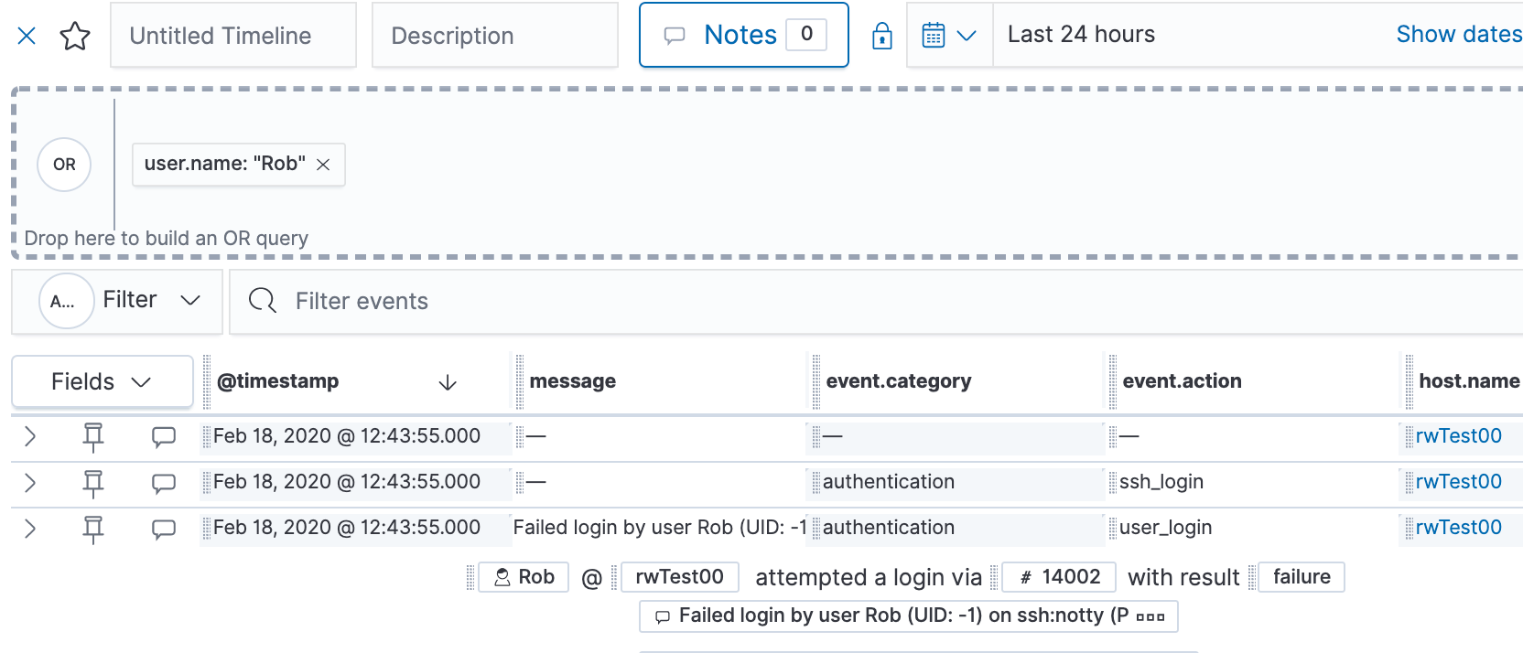
Task: Click the host.name column header
Action: tap(1470, 381)
